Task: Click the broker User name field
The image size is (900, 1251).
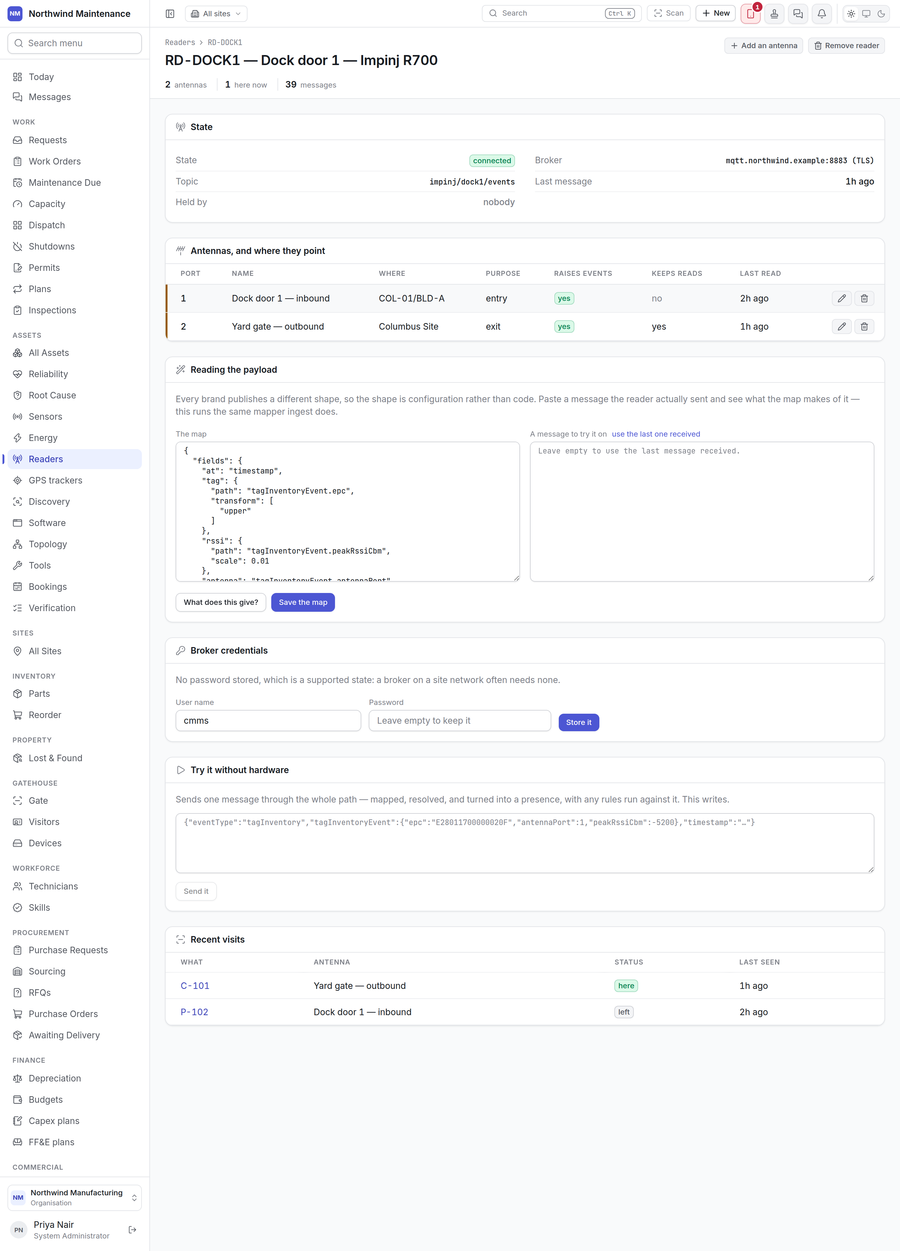Action: 268,720
